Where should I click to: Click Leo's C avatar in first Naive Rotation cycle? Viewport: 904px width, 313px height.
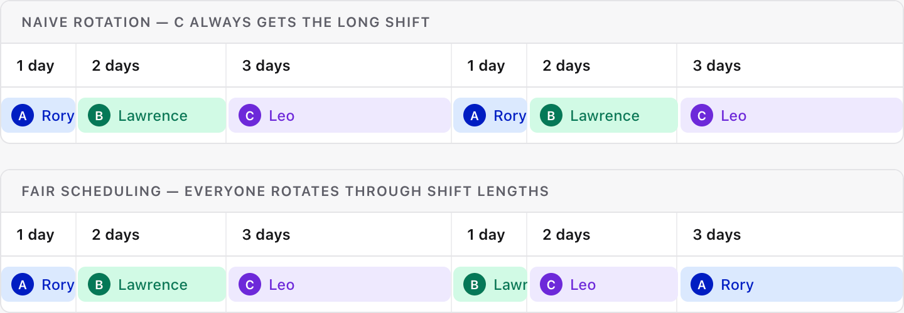point(249,116)
